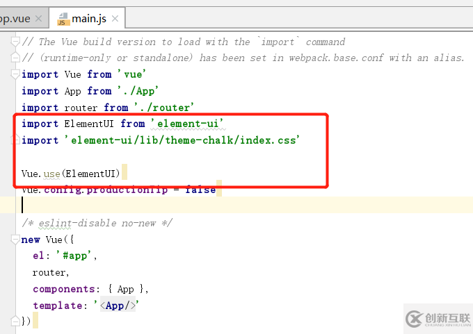Click the 'element-ui/lib/theme-chalk/index.css' path
Viewport: 473px width, 334px height.
coord(182,140)
